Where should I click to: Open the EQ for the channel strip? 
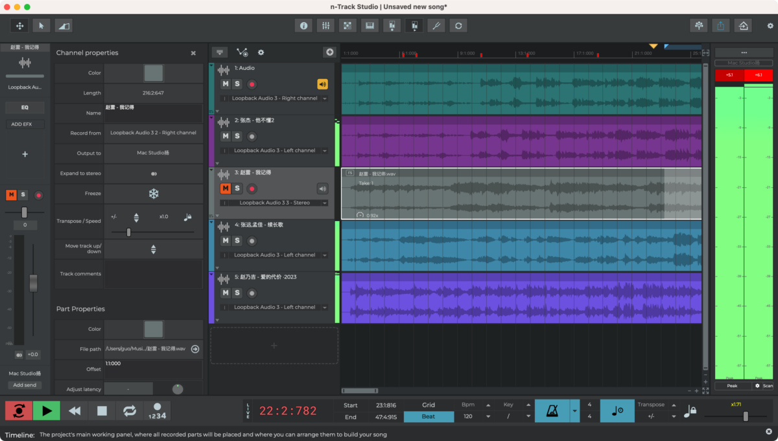coord(25,107)
